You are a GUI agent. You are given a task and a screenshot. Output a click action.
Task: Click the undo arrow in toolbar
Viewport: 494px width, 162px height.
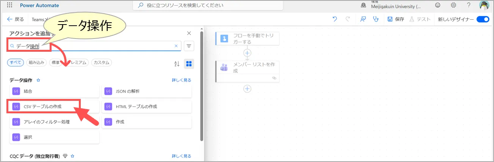pos(334,19)
